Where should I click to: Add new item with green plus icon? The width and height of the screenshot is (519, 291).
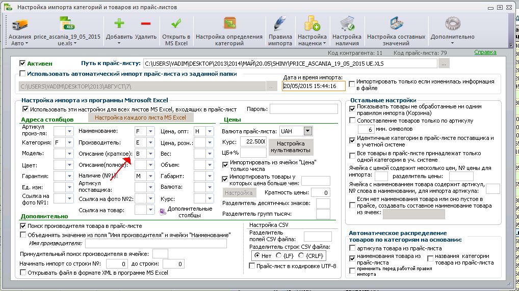(x=119, y=24)
